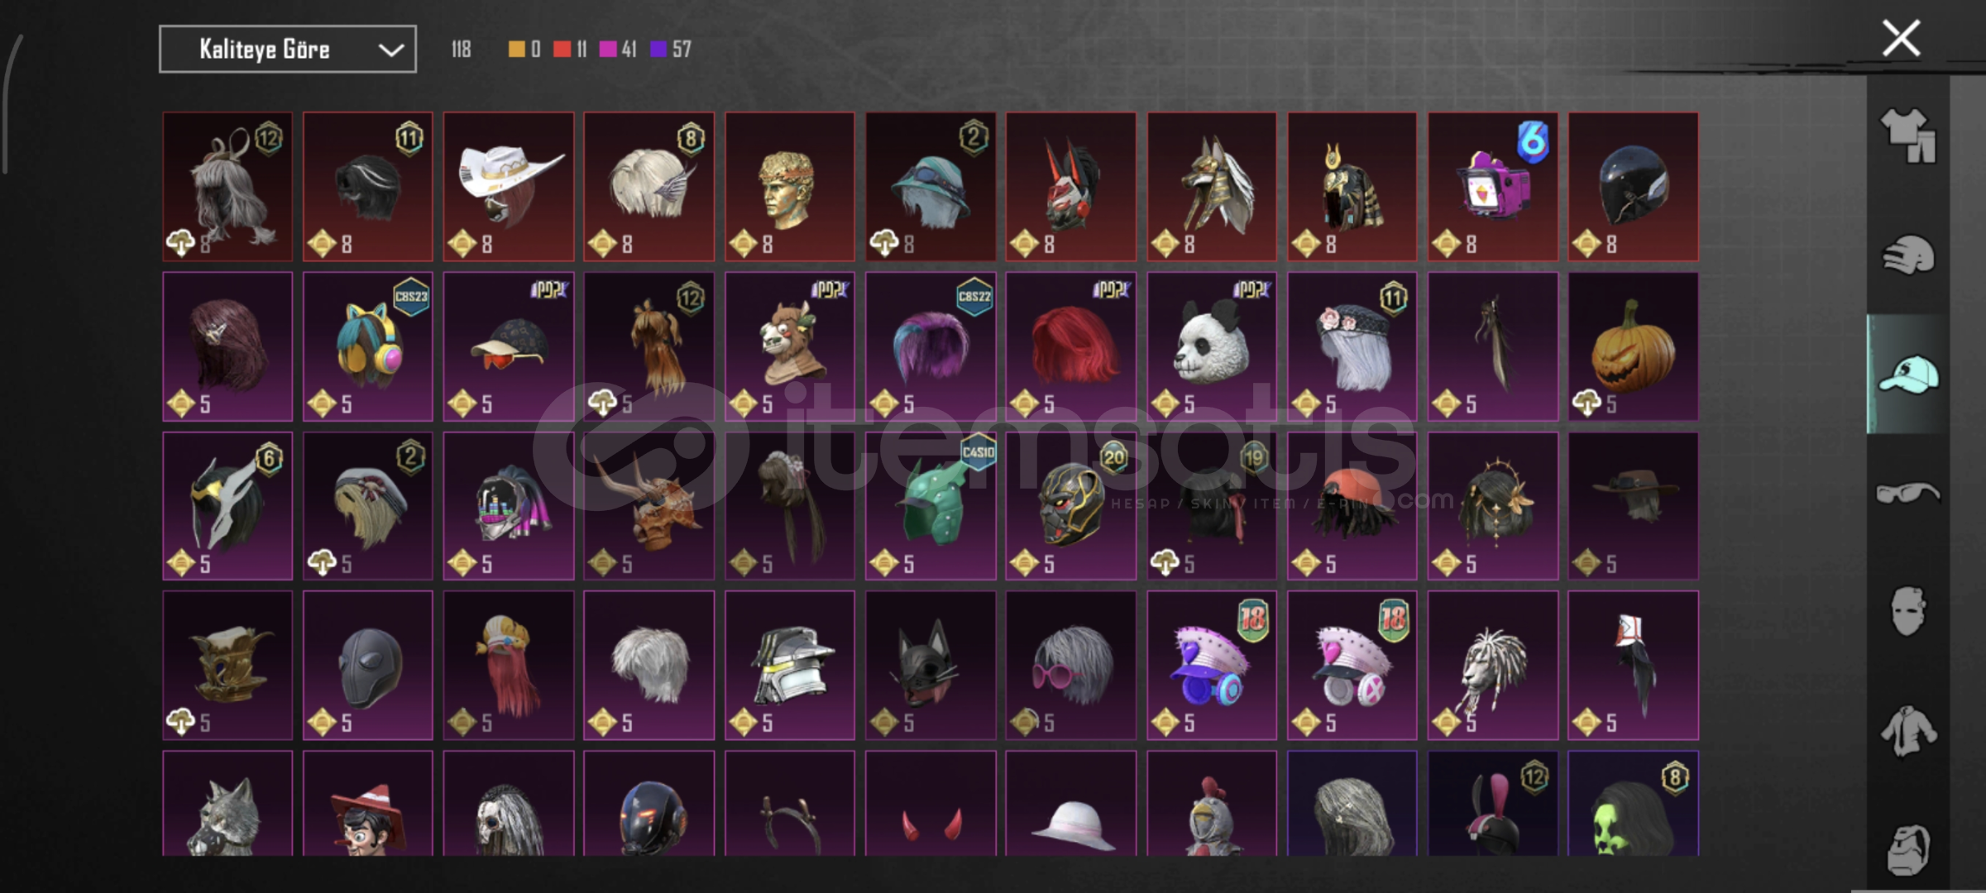Select the white cowboy hat item

pos(509,187)
